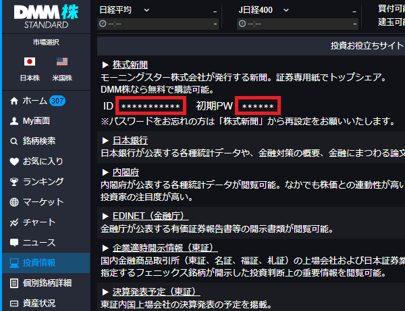Image resolution: width=405 pixels, height=311 pixels.
Task: Click the masked ID value
Action: [151, 105]
